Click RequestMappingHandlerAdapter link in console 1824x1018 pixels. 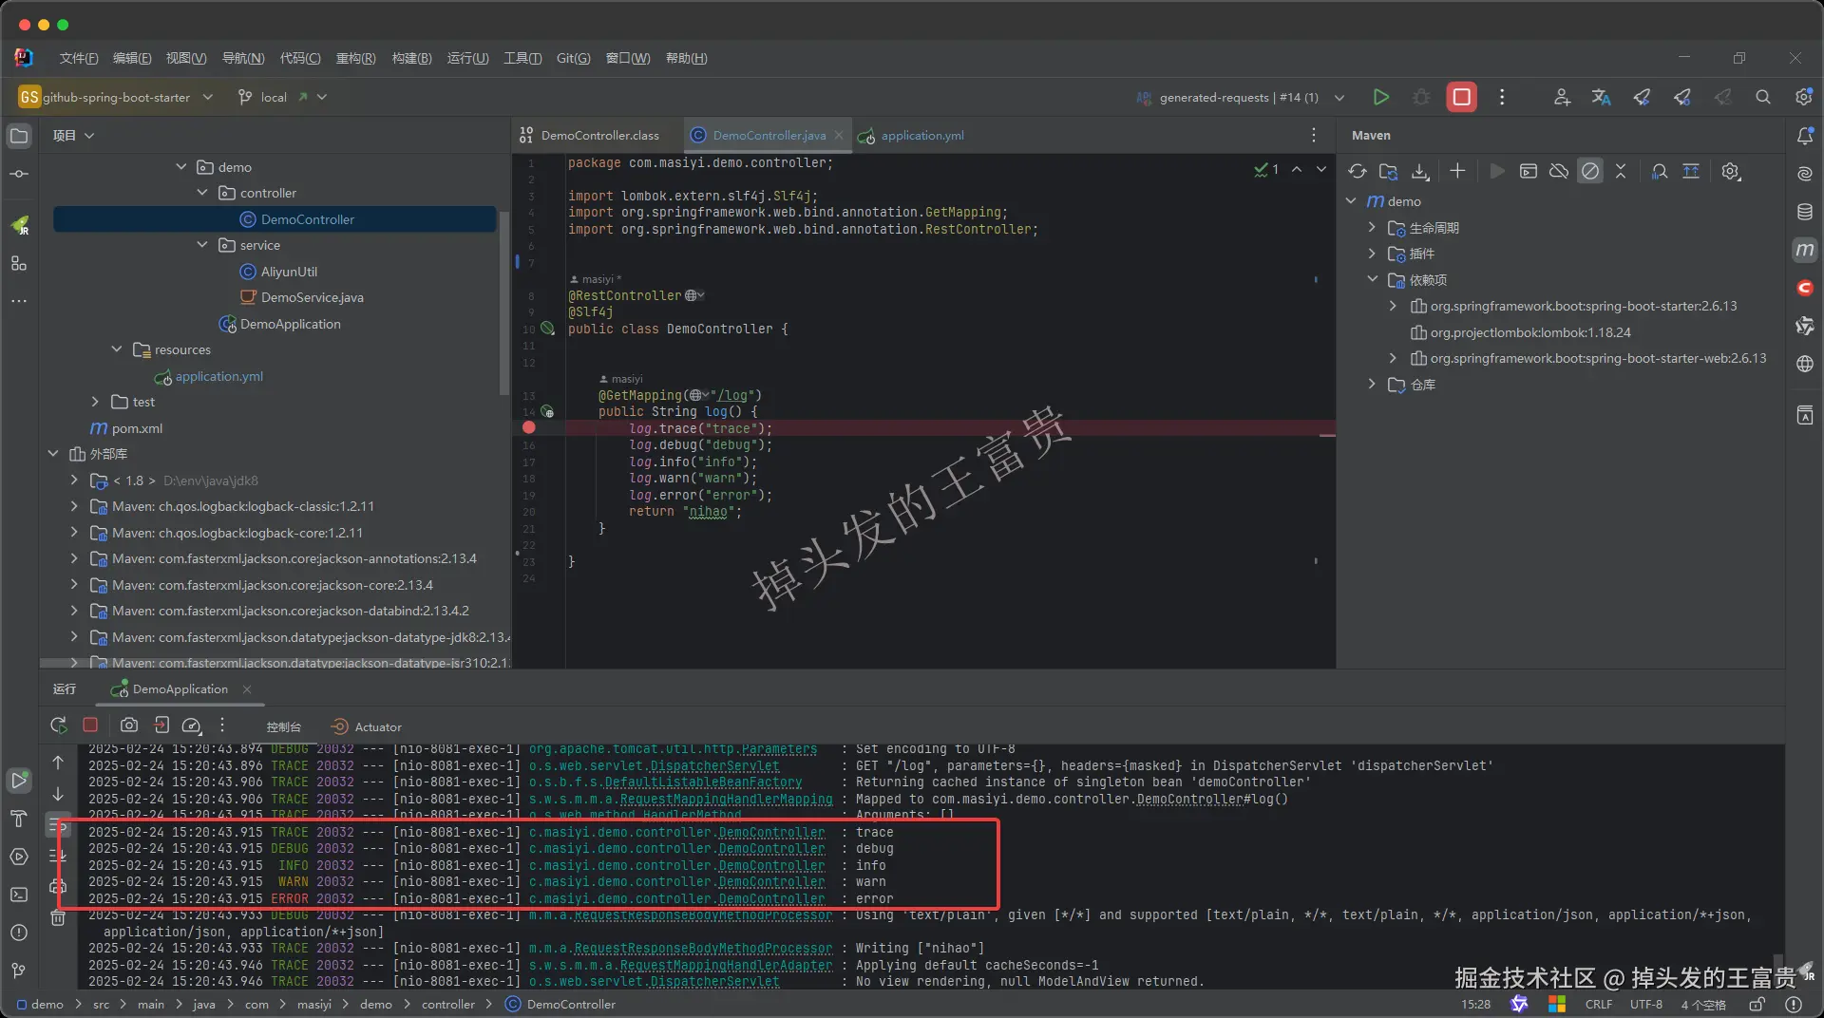726,965
